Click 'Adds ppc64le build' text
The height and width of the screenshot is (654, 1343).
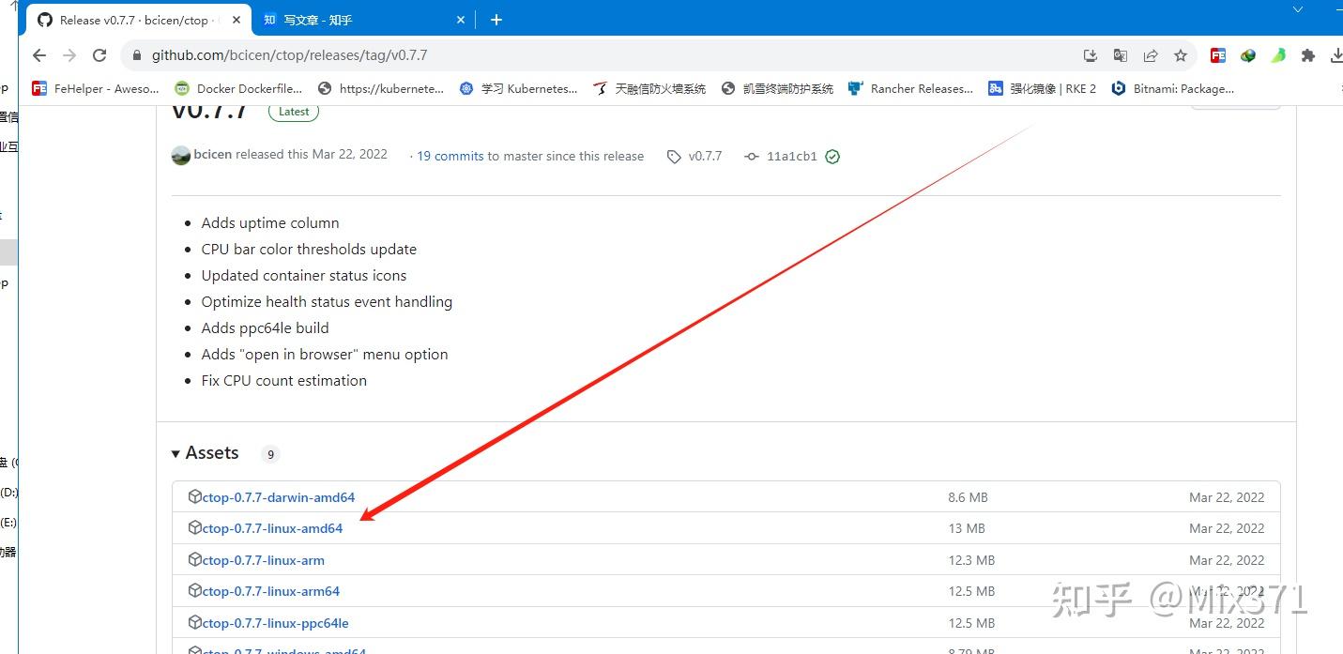tap(266, 327)
